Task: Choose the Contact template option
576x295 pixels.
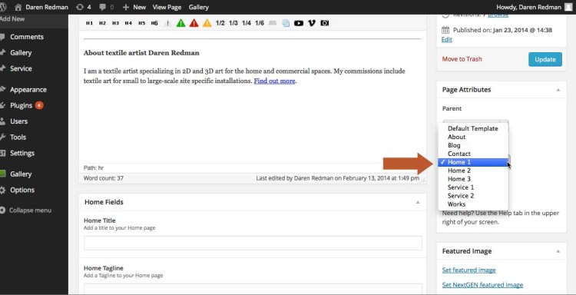Action: [473, 154]
